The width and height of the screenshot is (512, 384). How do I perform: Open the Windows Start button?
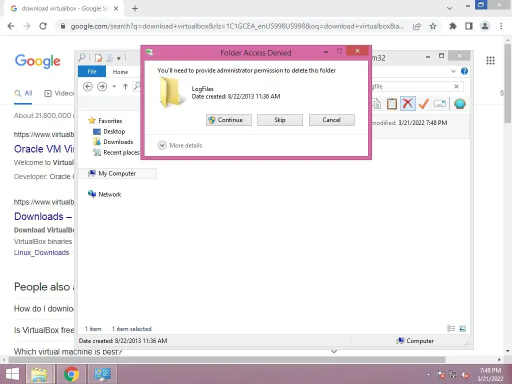(x=12, y=374)
